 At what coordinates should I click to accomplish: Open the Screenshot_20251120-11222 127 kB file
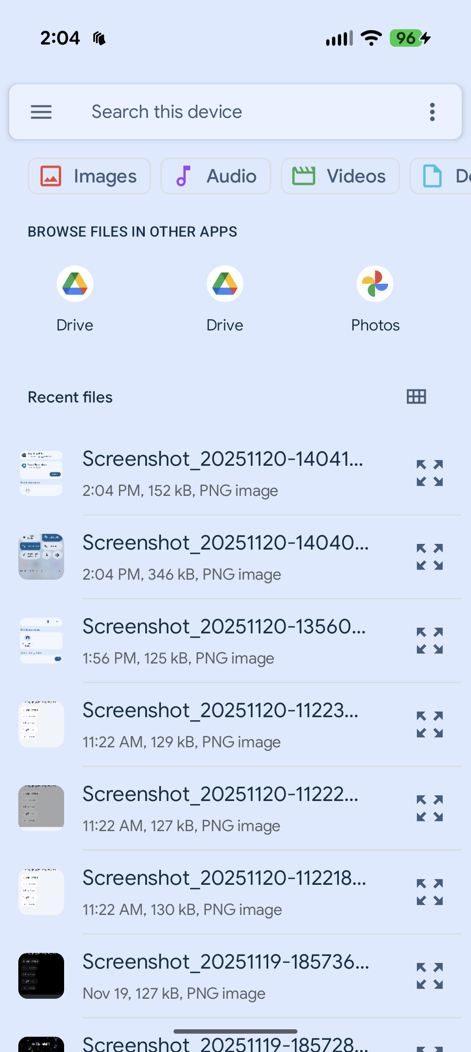pos(225,808)
